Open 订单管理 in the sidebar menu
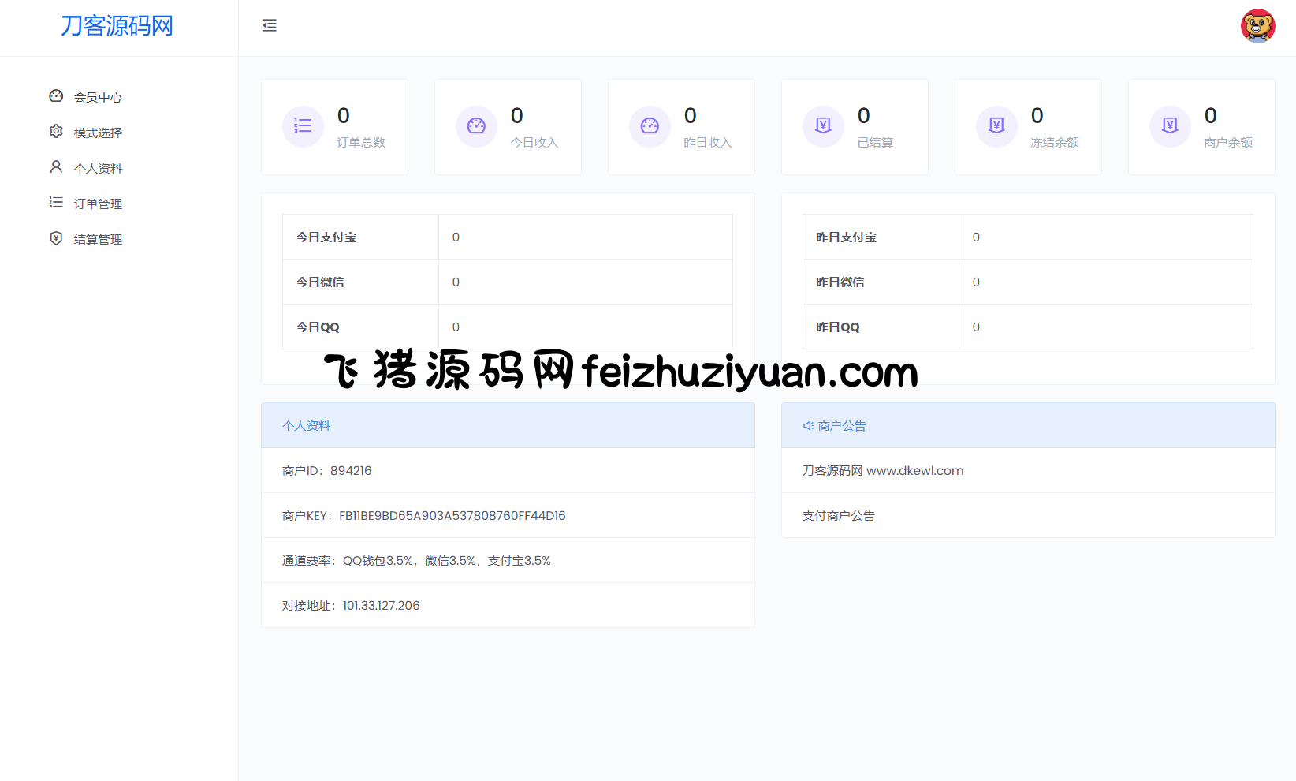1296x781 pixels. click(x=98, y=204)
